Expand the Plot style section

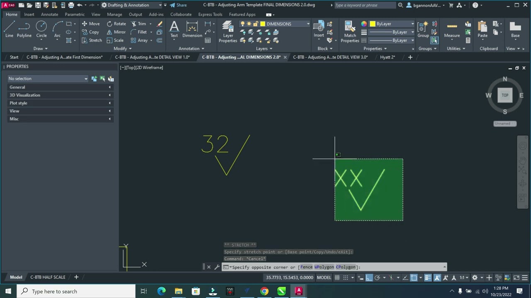point(60,103)
